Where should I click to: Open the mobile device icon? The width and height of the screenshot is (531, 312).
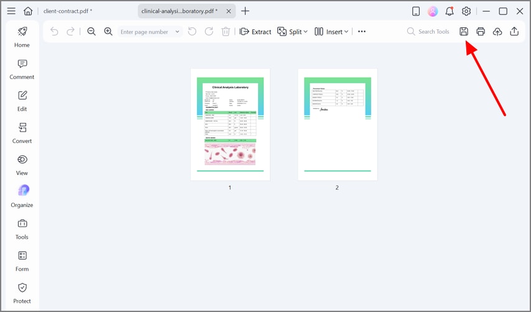click(x=416, y=11)
